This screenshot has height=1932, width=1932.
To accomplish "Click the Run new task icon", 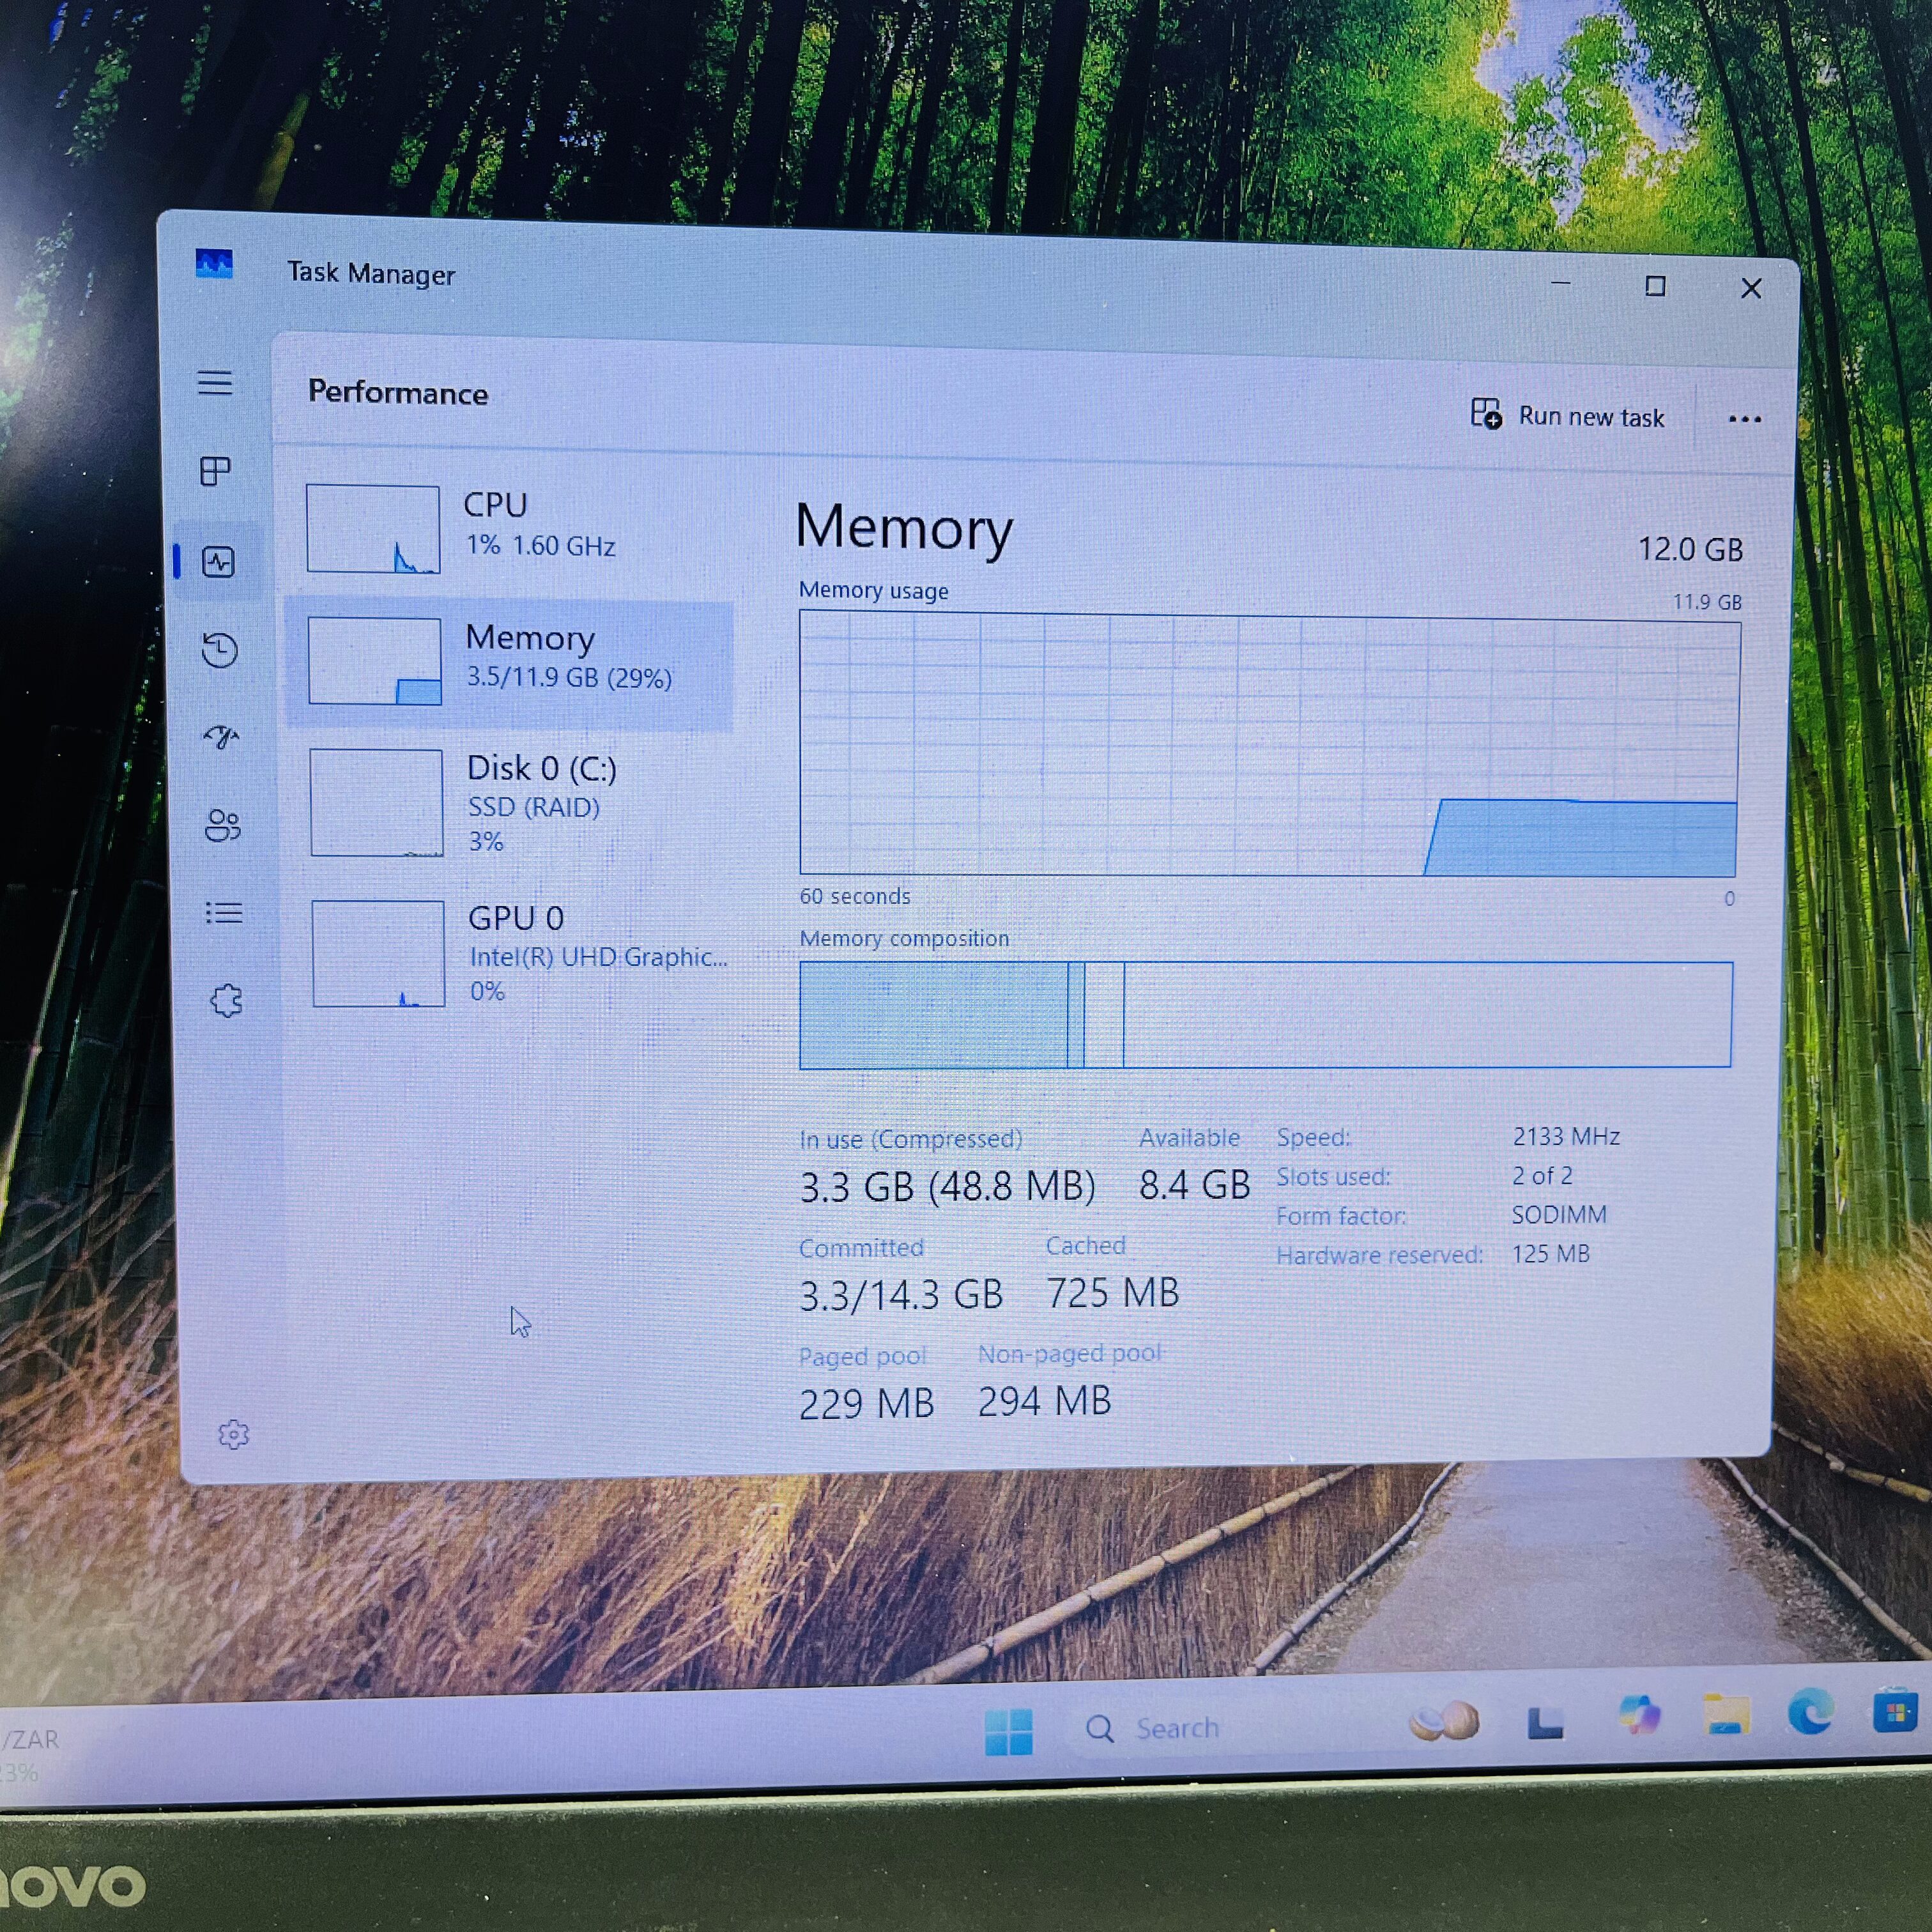I will point(1486,413).
